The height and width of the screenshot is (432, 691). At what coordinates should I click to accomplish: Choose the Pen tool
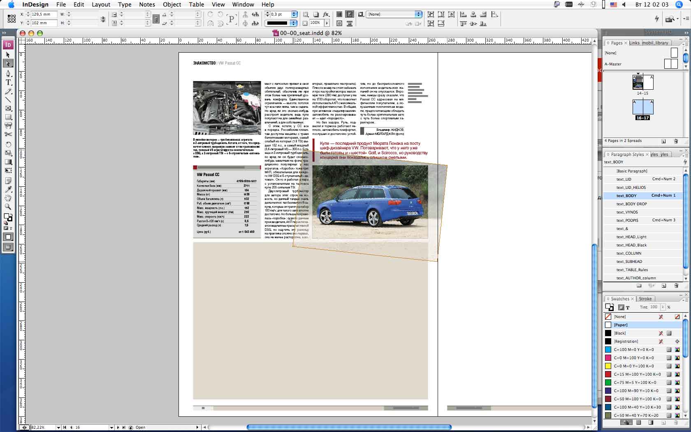tap(8, 74)
